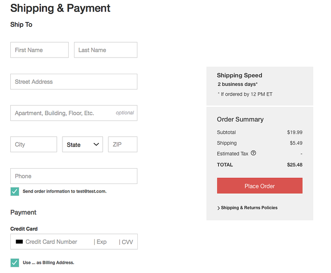Click the $25.48 total amount

tap(295, 165)
